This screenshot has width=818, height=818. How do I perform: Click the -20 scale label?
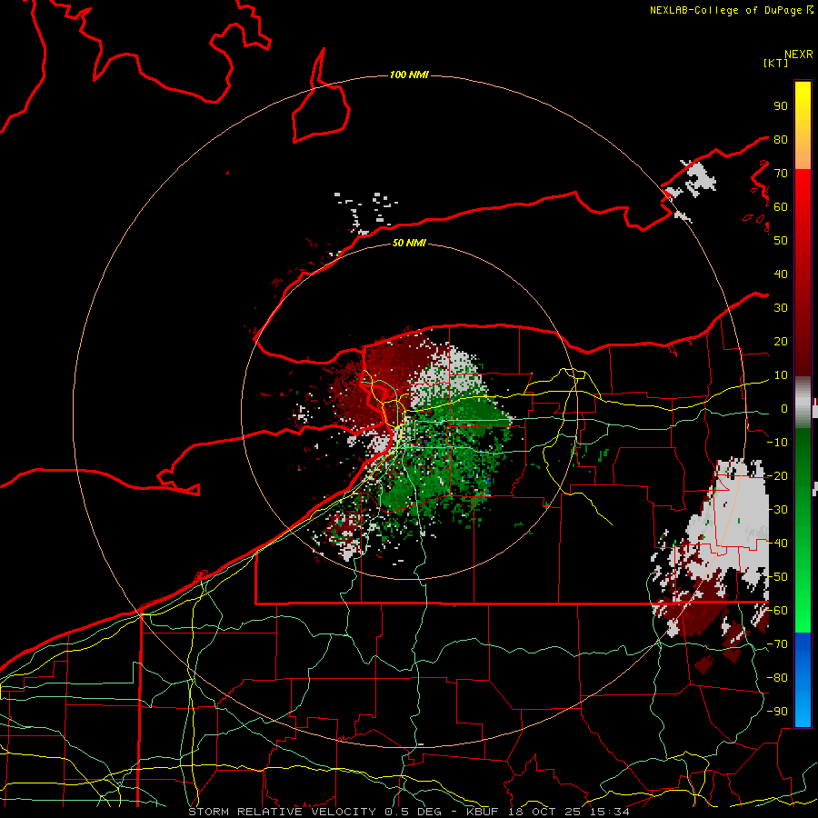point(777,475)
